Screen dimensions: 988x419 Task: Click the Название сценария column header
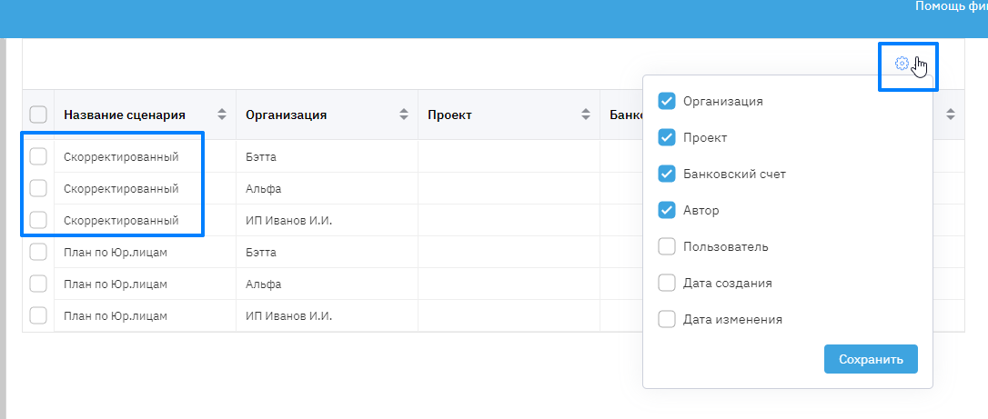tap(125, 115)
